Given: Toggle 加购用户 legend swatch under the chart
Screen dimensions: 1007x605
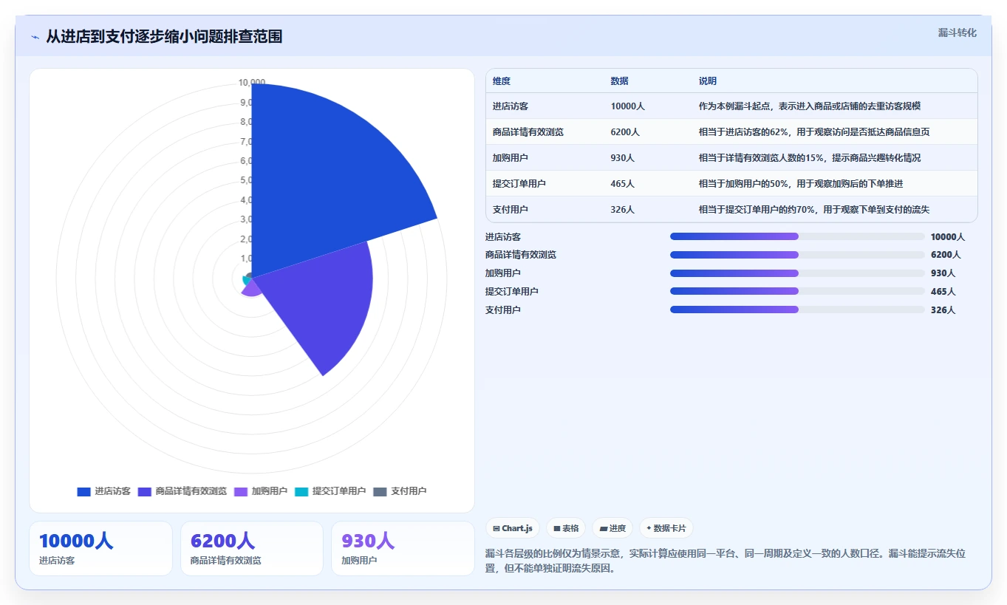Looking at the screenshot, I should click(241, 491).
